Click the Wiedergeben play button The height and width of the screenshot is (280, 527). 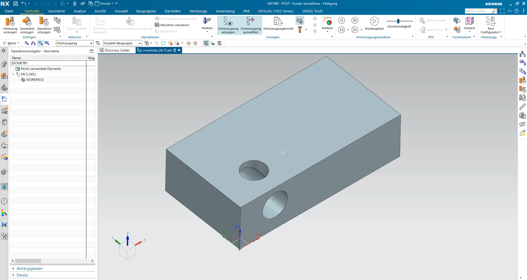tap(374, 21)
